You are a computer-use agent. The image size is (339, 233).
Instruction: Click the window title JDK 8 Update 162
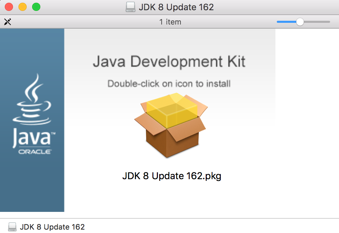176,7
